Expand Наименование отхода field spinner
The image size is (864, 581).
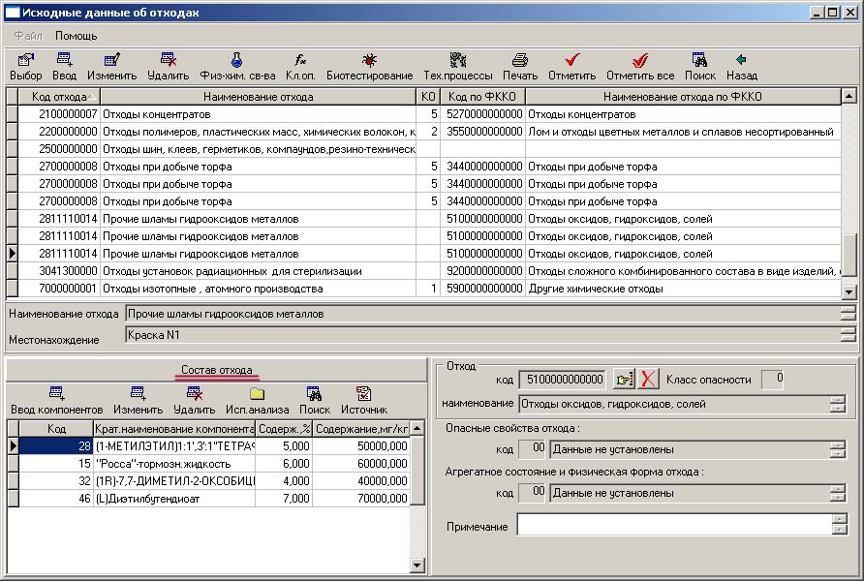[x=849, y=312]
